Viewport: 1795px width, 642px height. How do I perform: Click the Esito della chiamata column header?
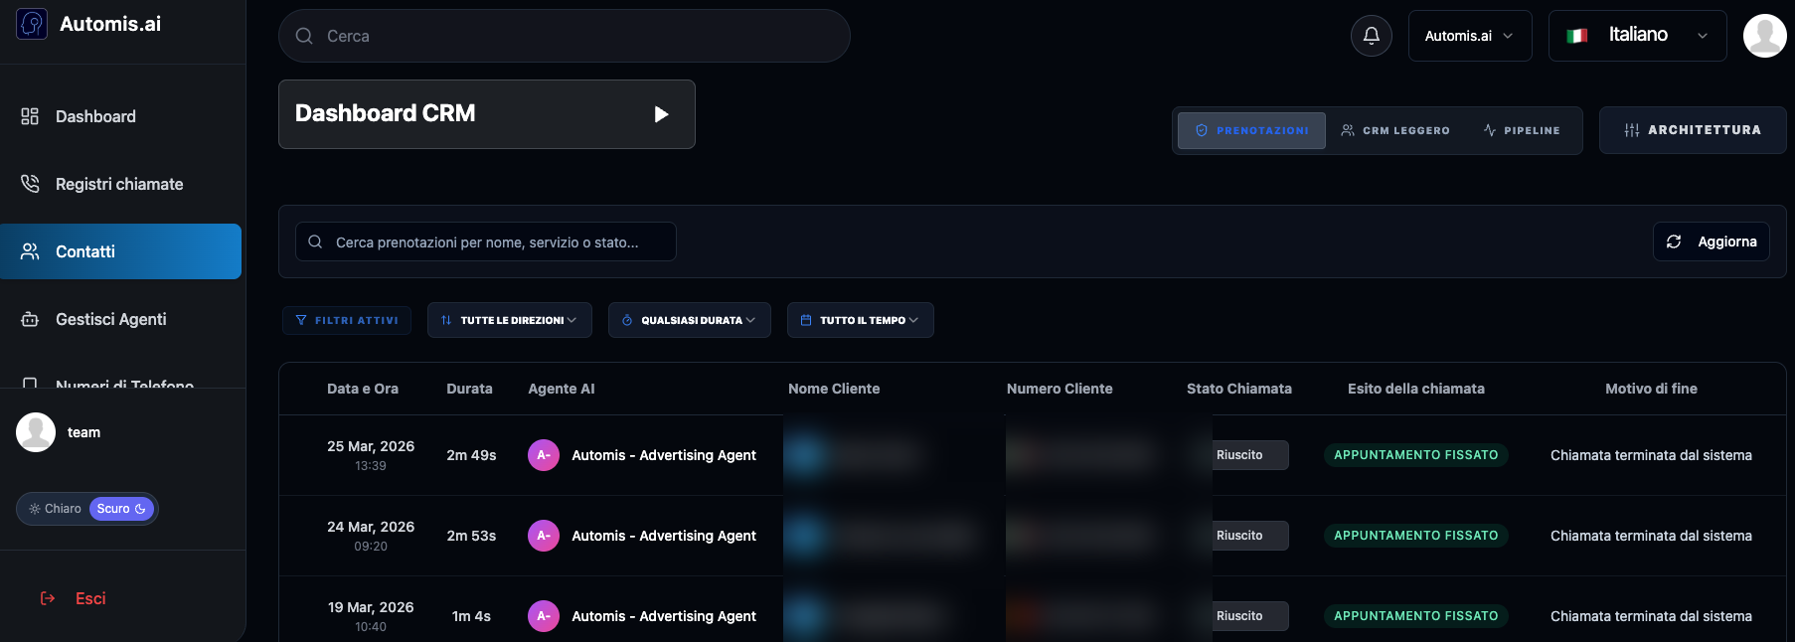coord(1416,389)
